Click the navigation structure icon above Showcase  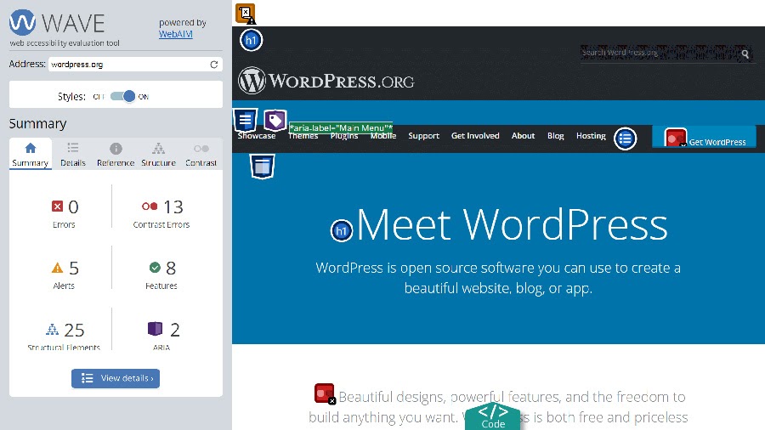point(246,120)
